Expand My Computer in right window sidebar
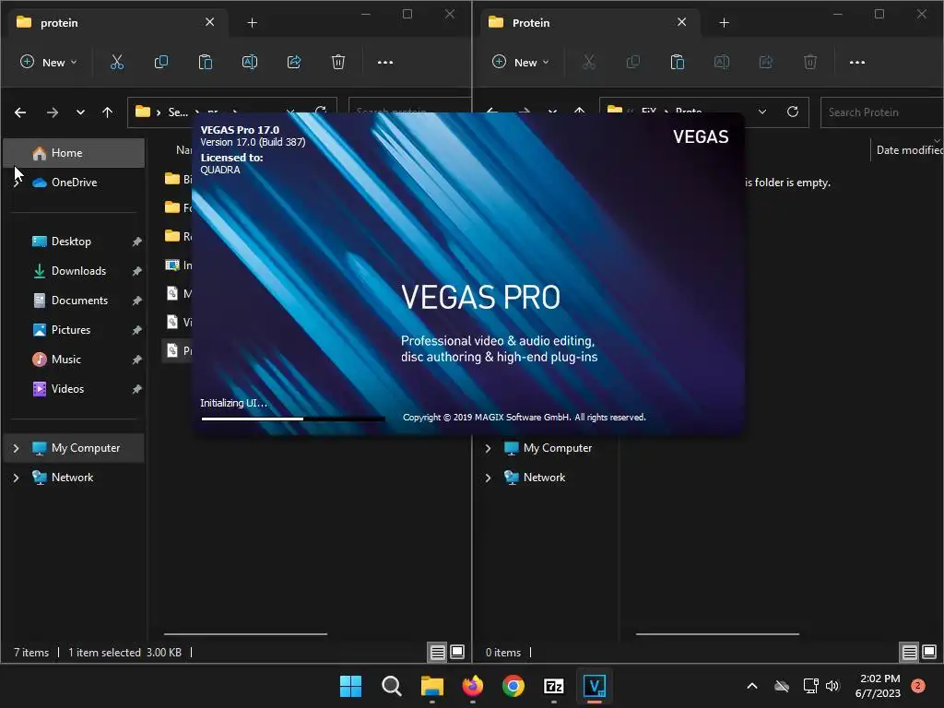The height and width of the screenshot is (708, 944). (489, 448)
